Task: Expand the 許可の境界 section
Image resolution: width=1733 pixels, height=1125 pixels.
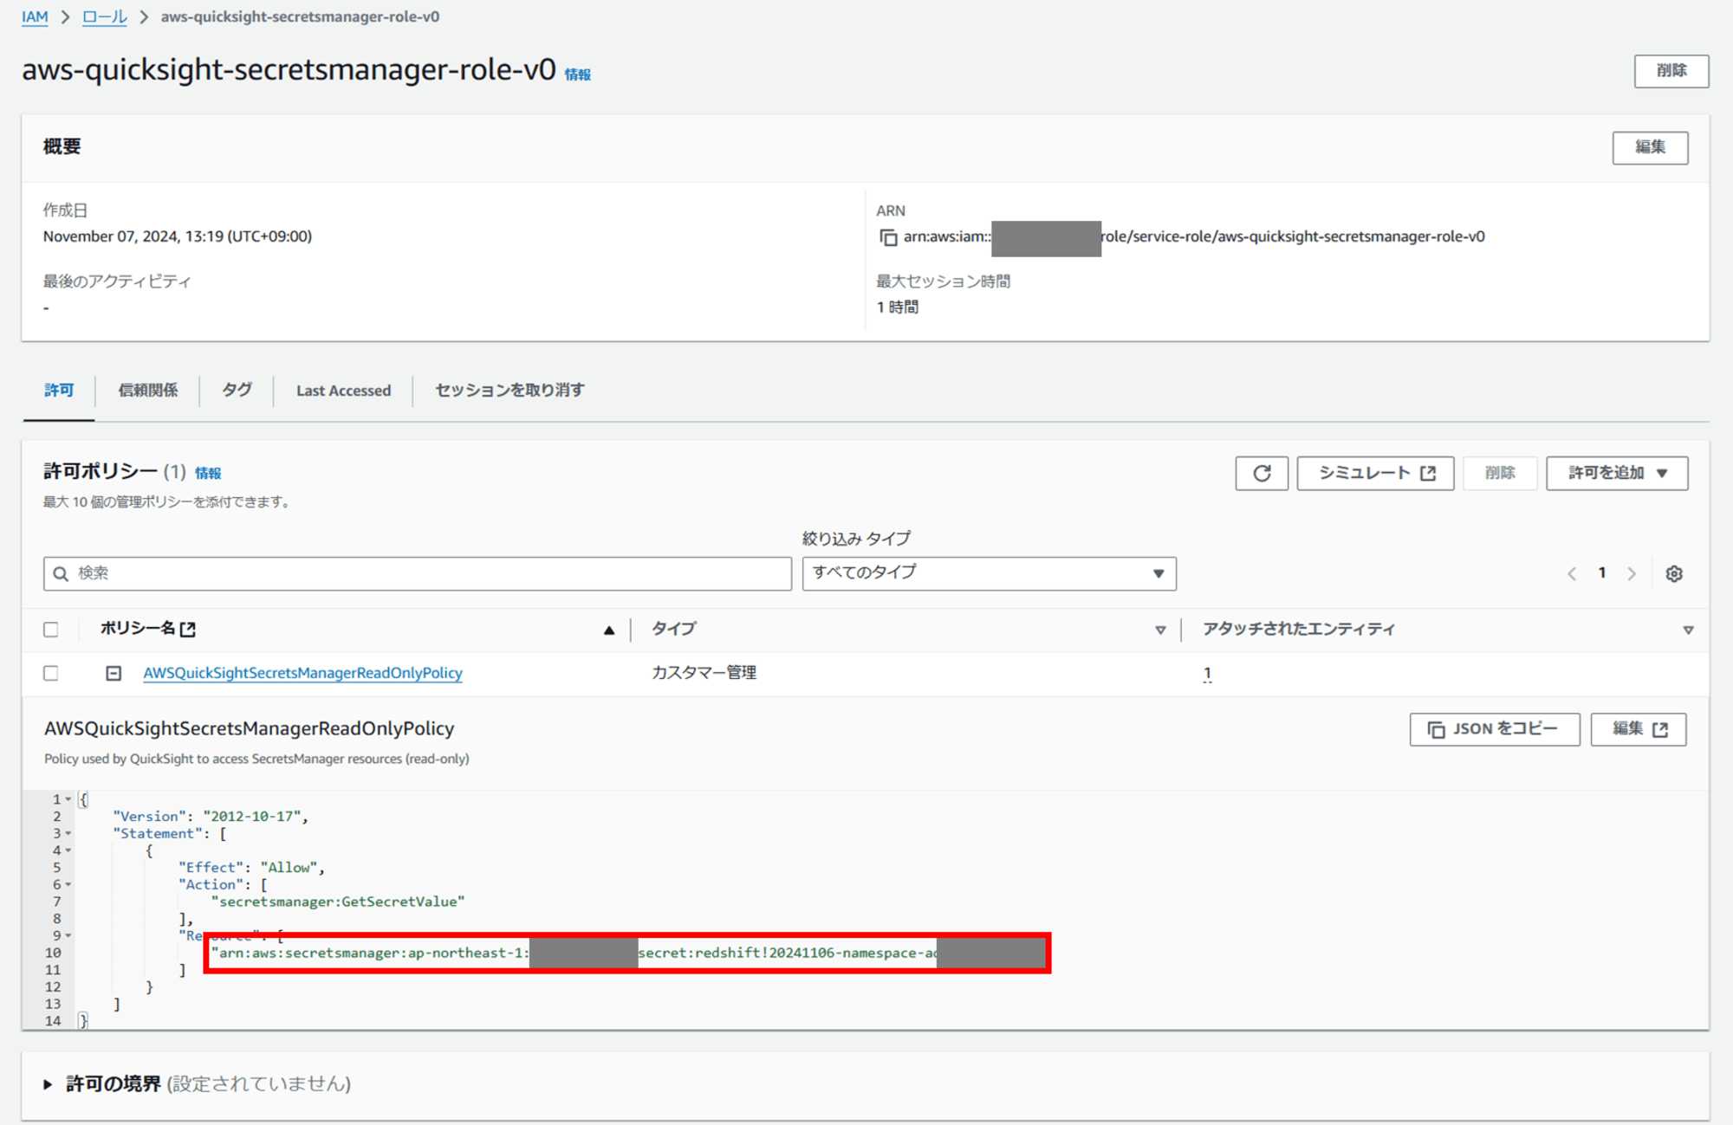Action: click(48, 1084)
